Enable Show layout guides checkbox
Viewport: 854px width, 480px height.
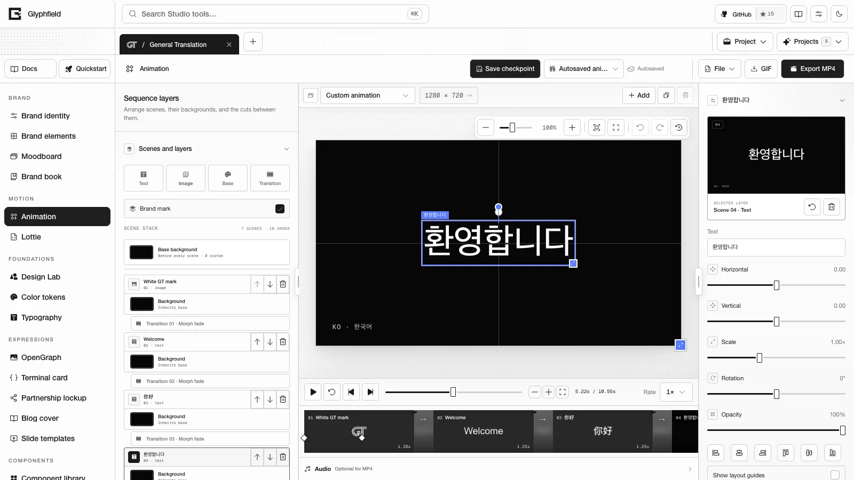pos(835,475)
